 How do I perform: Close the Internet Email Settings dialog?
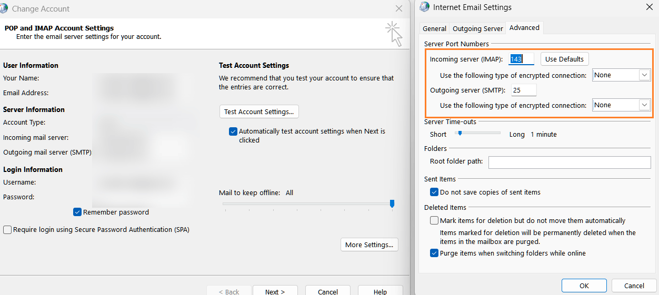(x=648, y=7)
